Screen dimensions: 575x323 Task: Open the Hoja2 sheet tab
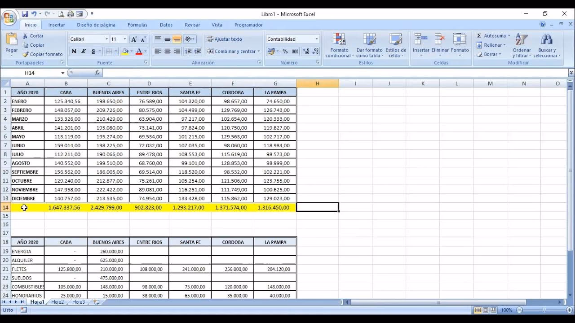coord(57,302)
